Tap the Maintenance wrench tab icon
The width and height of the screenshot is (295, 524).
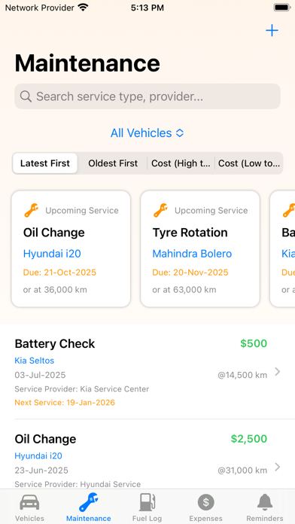coord(88,502)
